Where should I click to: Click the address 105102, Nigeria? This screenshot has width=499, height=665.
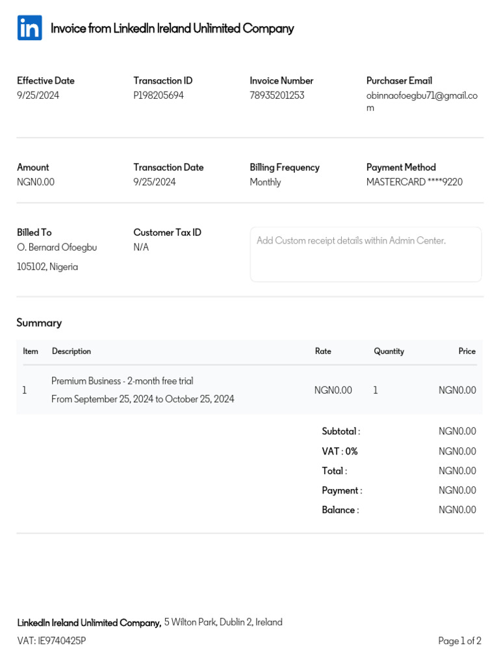47,267
